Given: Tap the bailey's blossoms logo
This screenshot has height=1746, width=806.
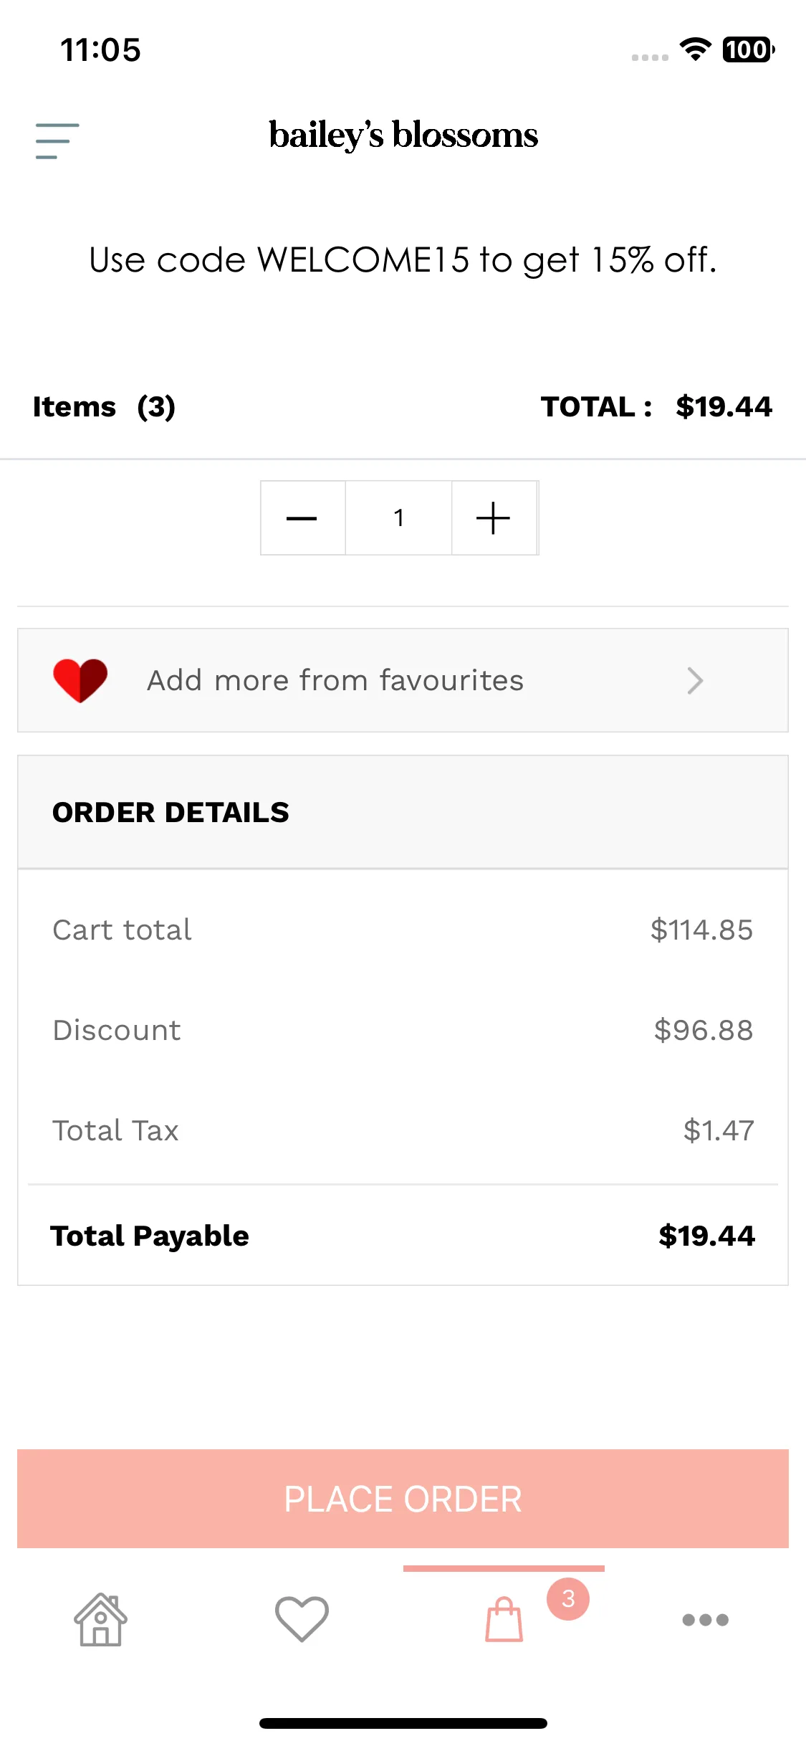Looking at the screenshot, I should click(x=403, y=135).
